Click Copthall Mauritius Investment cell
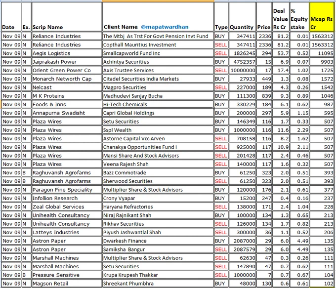This screenshot has width=336, height=288. click(x=158, y=45)
